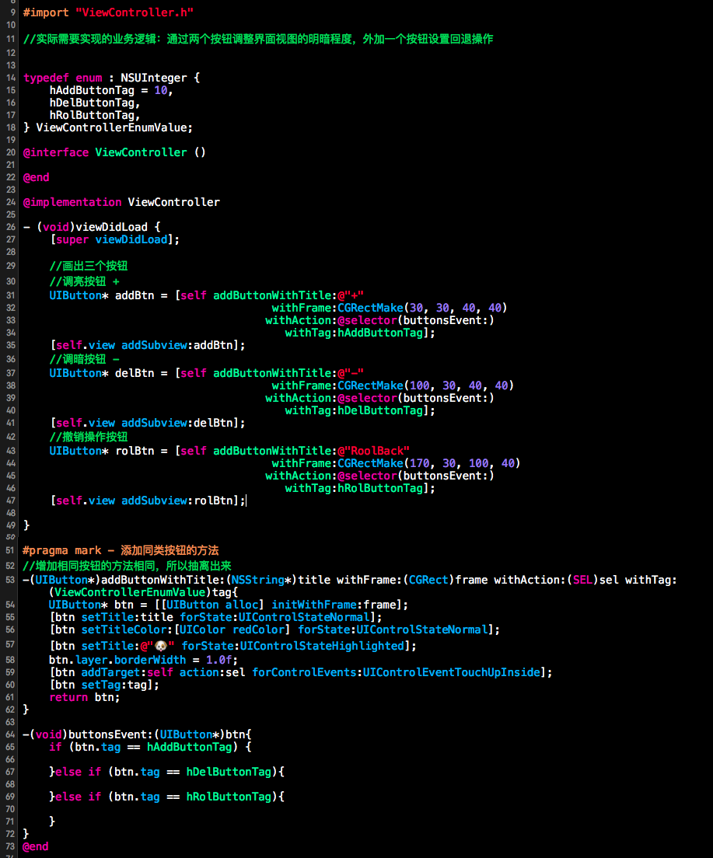Click '@implementation ViewController' line
This screenshot has height=858, width=713.
coord(121,202)
